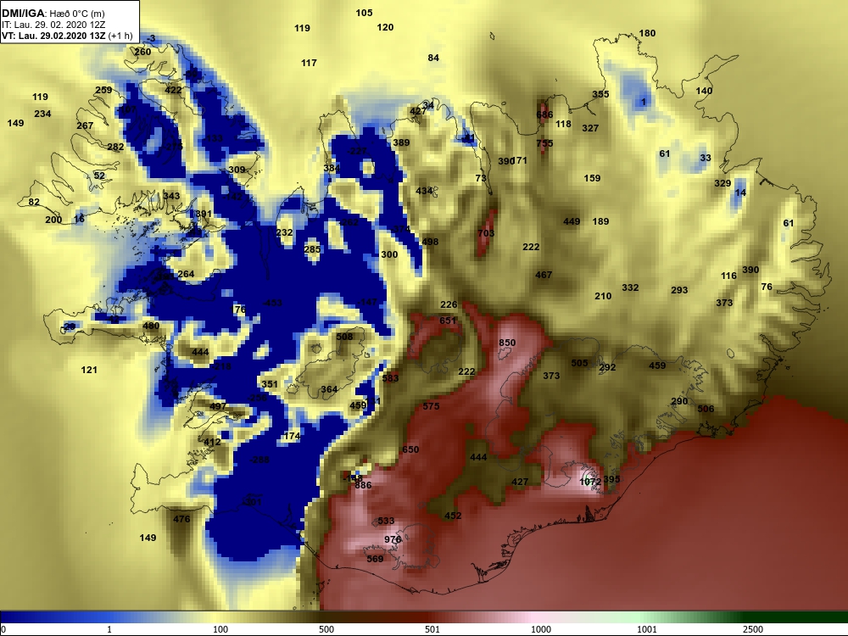Select the 650 height label
This screenshot has height=636, width=848.
pyautogui.click(x=410, y=449)
